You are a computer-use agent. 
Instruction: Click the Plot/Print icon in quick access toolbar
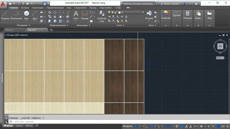coord(27,4)
